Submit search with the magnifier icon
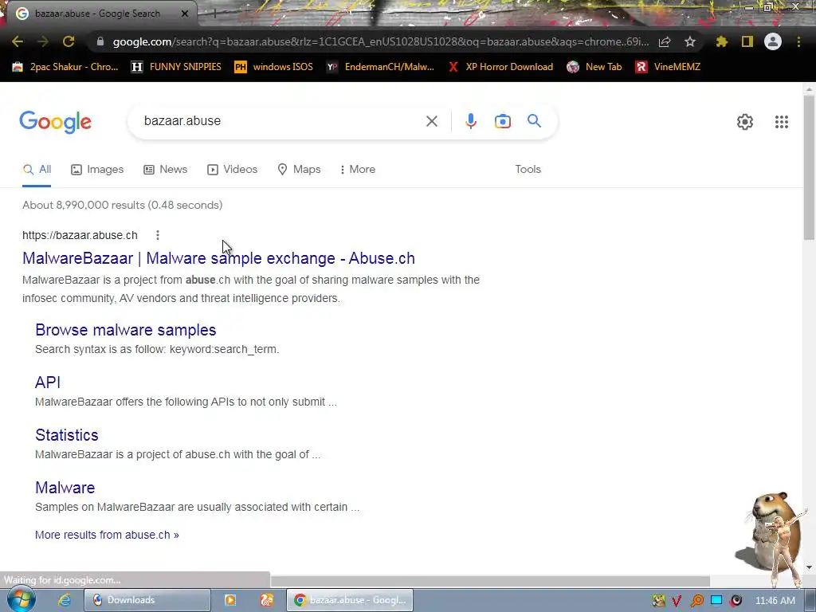Viewport: 816px width, 612px height. click(535, 121)
